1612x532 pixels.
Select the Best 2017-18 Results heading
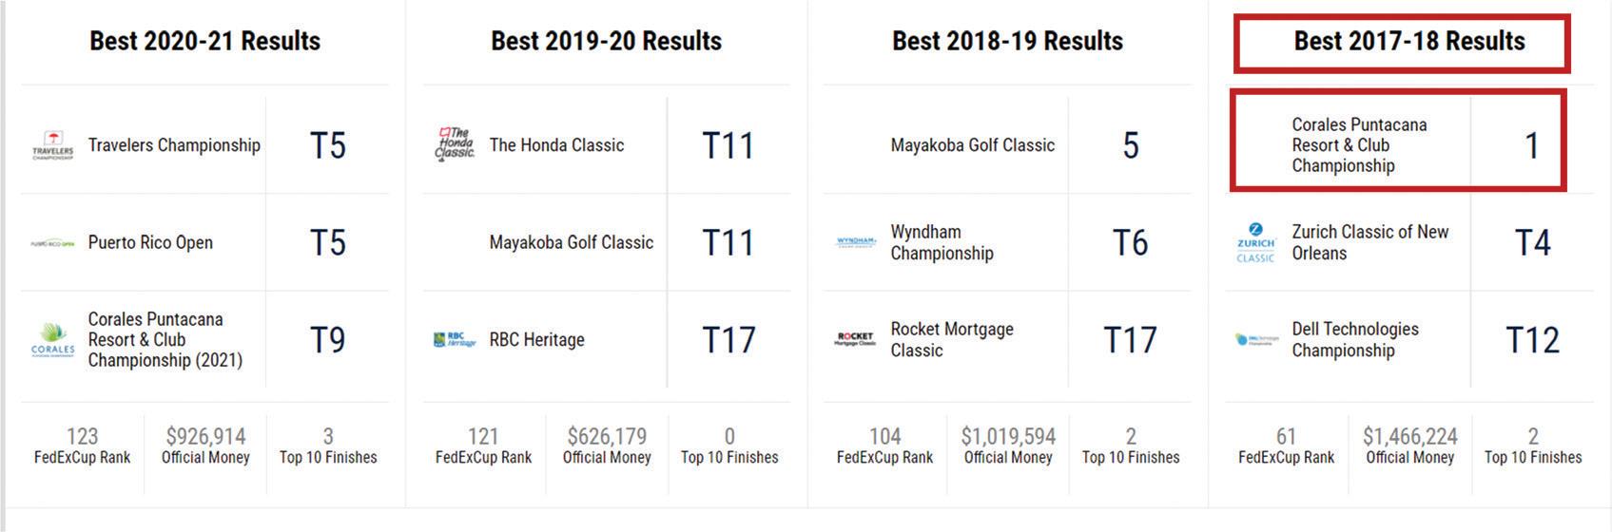(1408, 41)
